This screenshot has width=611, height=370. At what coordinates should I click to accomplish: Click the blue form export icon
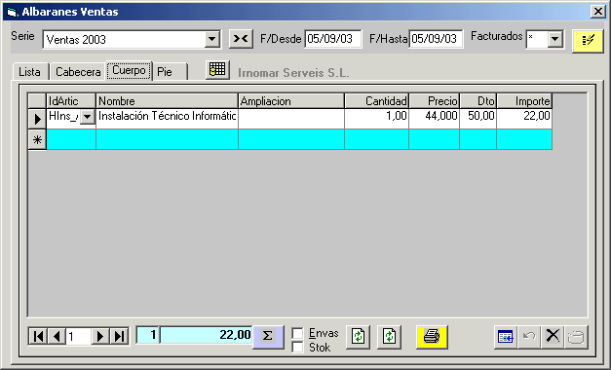pyautogui.click(x=506, y=337)
